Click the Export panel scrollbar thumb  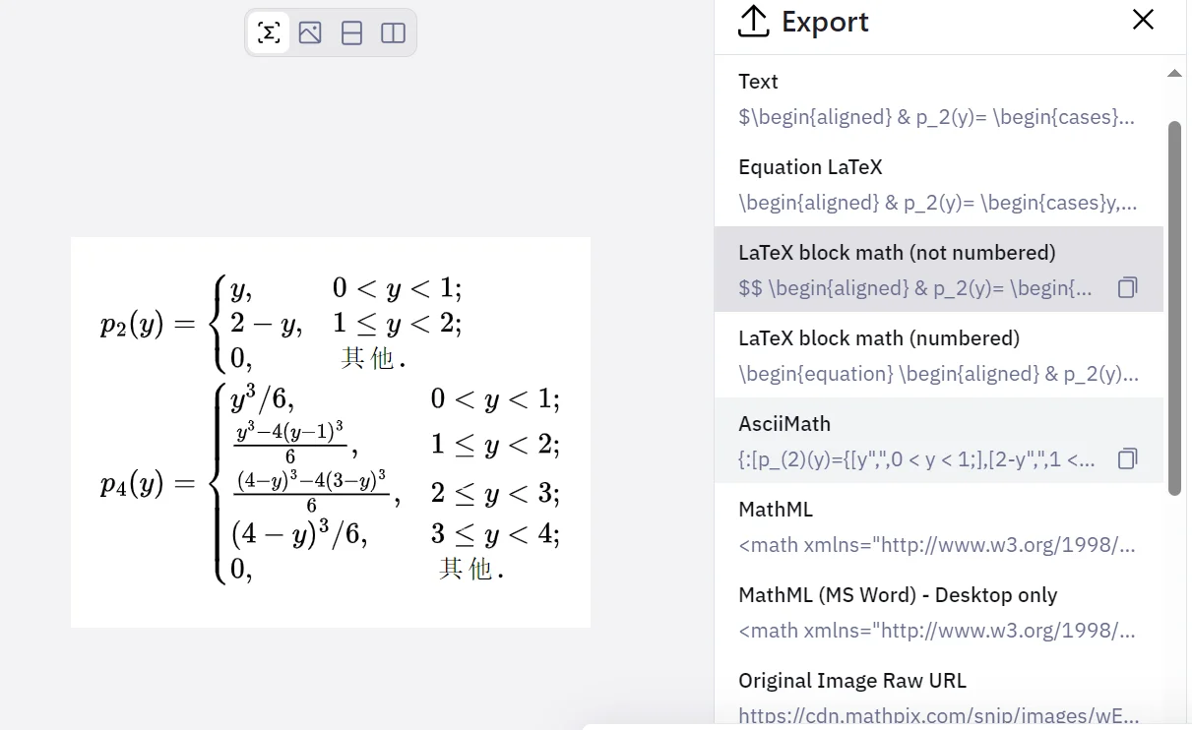(1174, 308)
